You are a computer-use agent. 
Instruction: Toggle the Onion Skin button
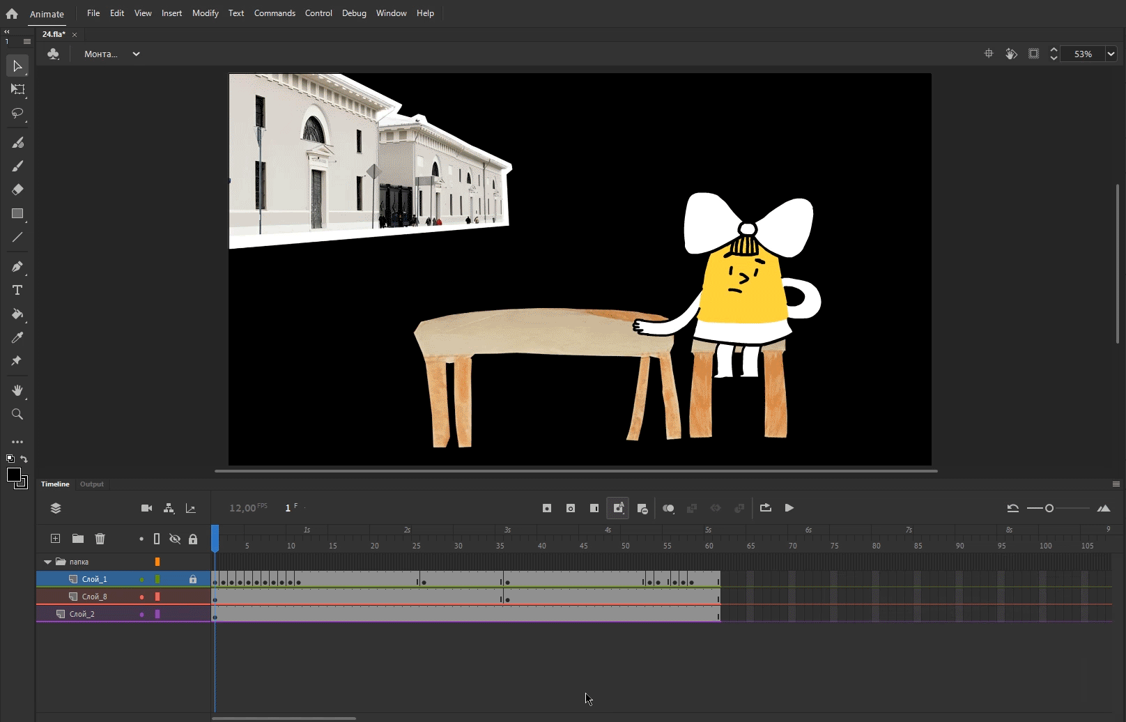[668, 508]
